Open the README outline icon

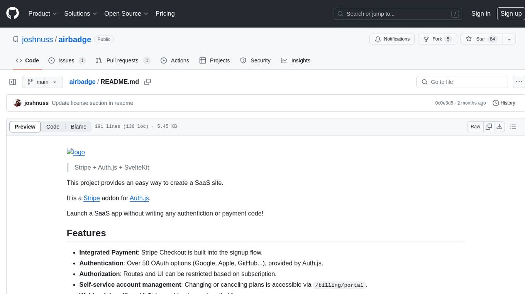click(x=513, y=127)
